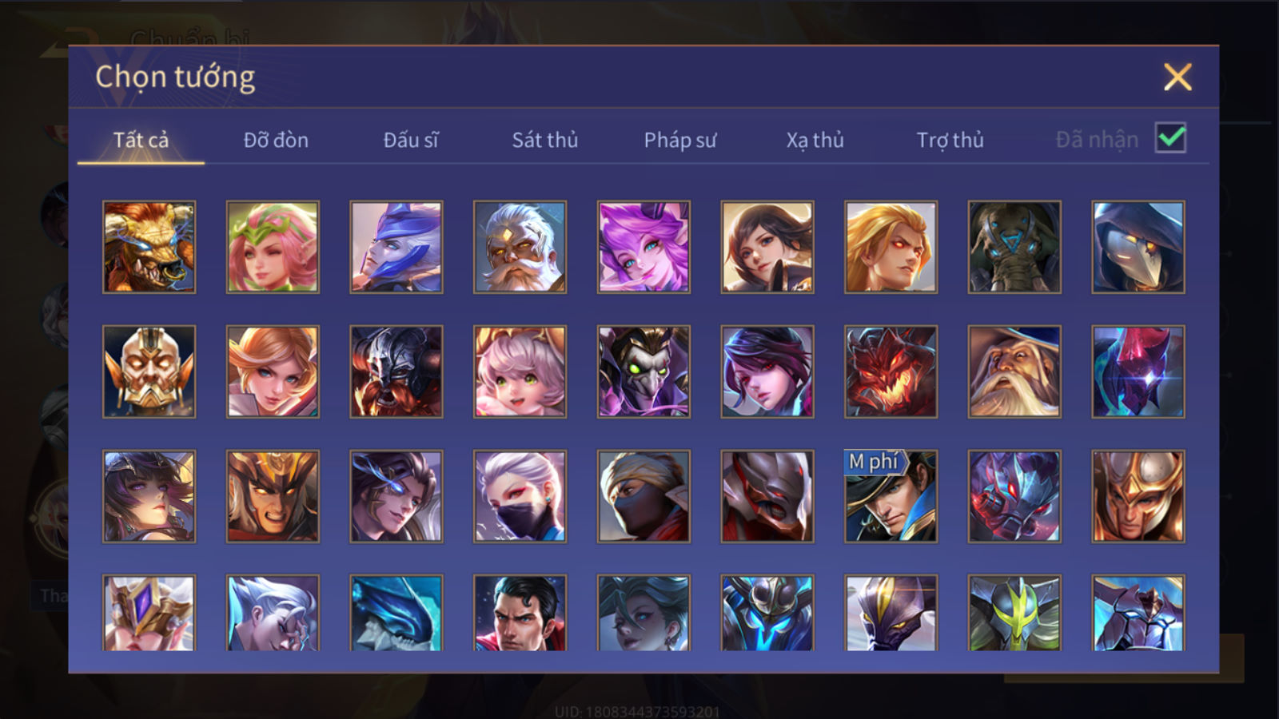The width and height of the screenshot is (1279, 719).
Task: Show the 'Pháp sư' hero category
Action: 680,140
